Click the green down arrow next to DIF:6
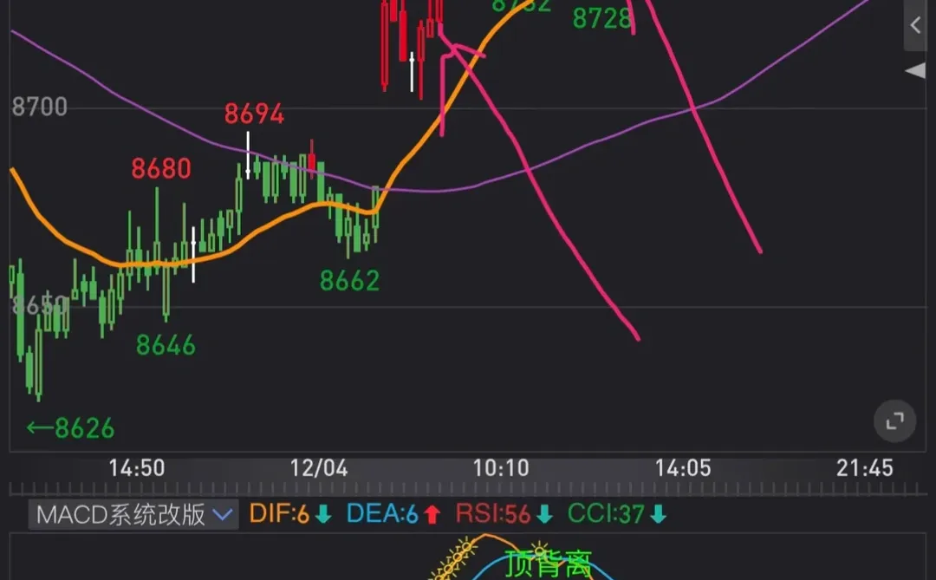The image size is (936, 580). (x=322, y=514)
